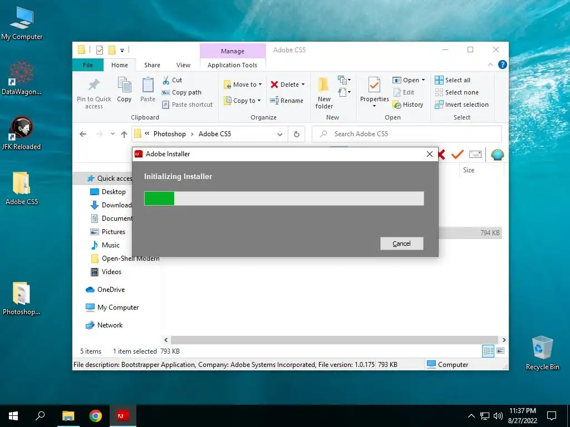Screen dimensions: 570x427
Task: Expand the Properties dropdown arrow
Action: [374, 106]
